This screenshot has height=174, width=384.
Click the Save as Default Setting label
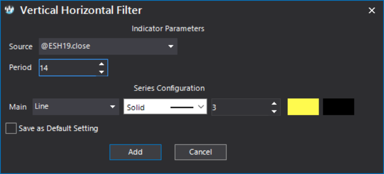pos(58,128)
